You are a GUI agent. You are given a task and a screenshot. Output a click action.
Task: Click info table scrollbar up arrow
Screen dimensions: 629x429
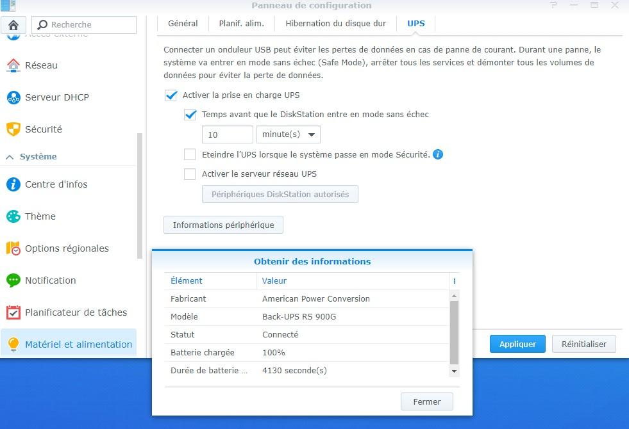pyautogui.click(x=454, y=296)
